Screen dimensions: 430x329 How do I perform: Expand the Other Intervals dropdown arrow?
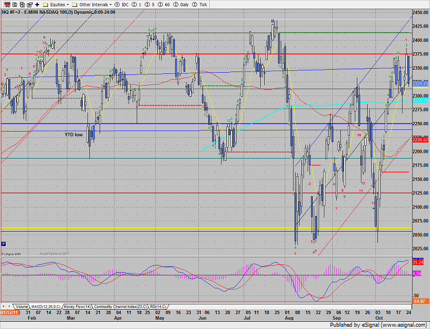110,5
